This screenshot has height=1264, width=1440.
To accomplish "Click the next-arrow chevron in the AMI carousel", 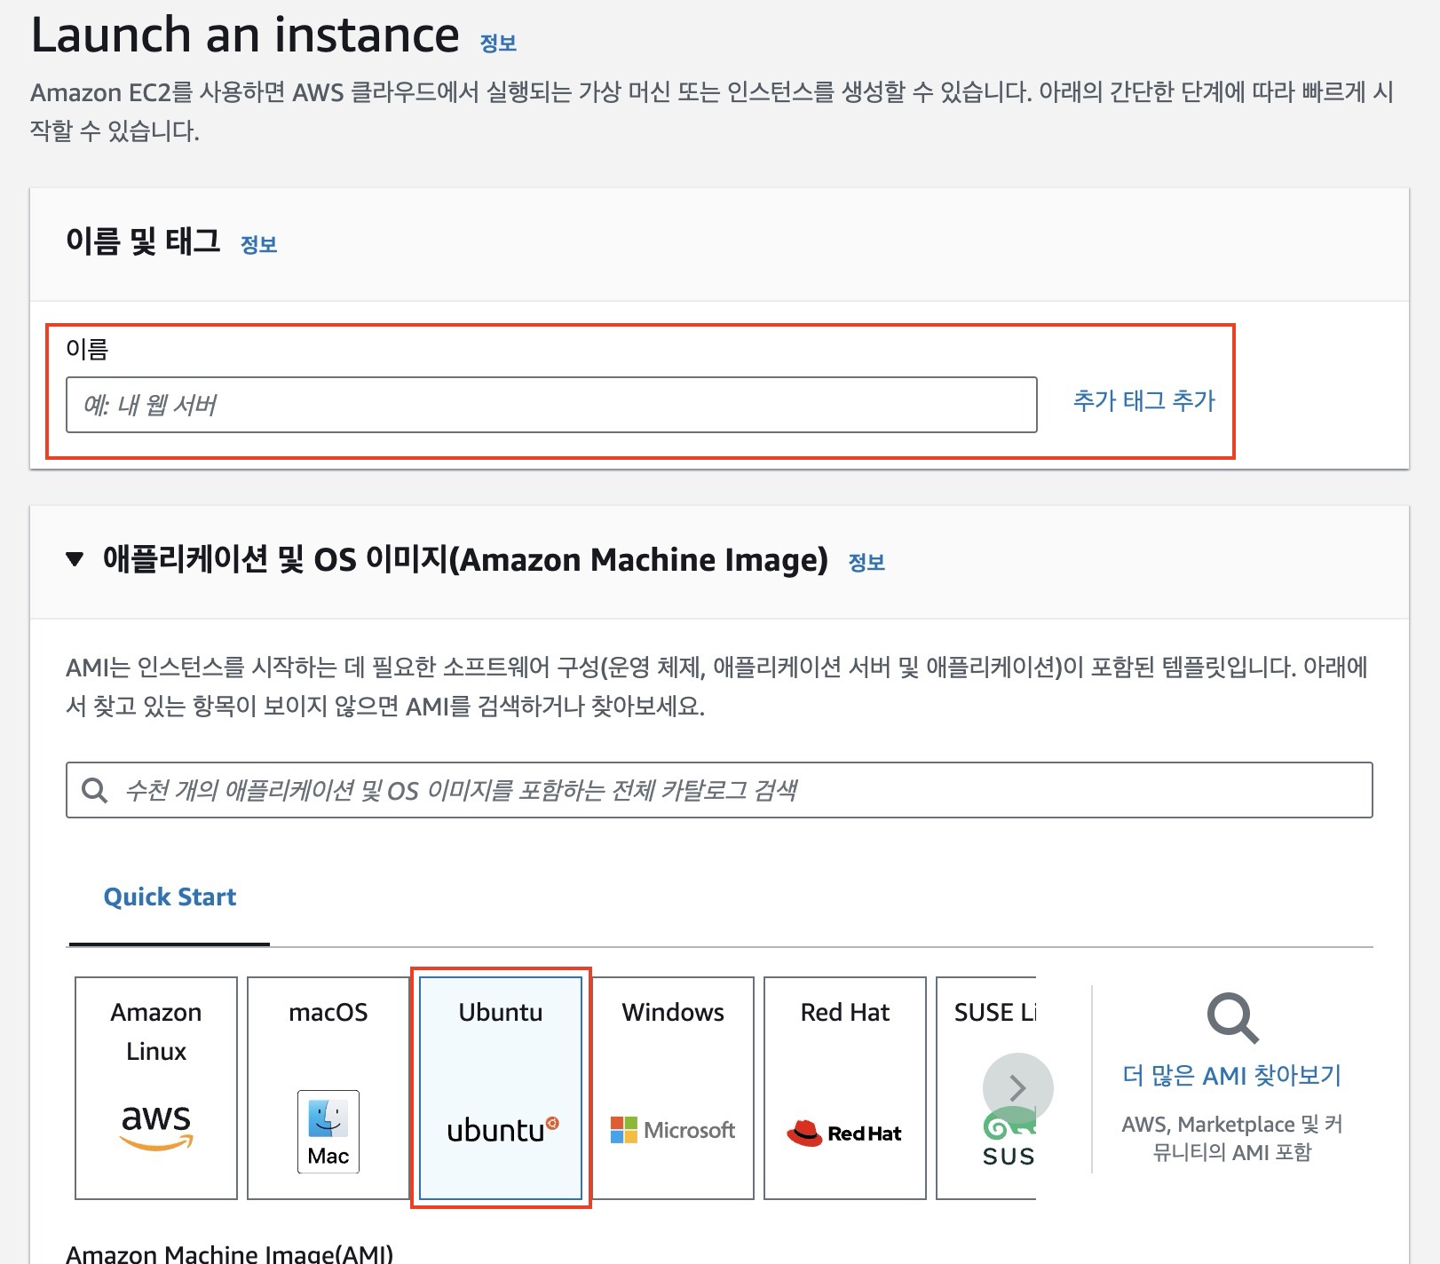I will (1018, 1088).
